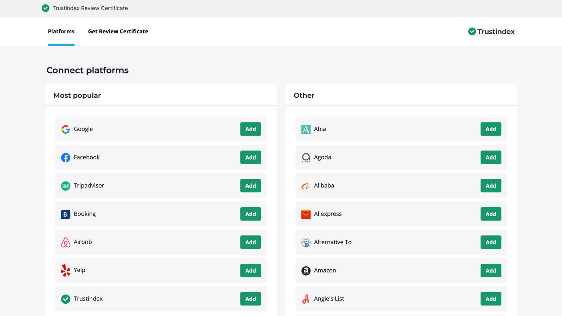Open the Get Review Certificate tab
Image resolution: width=562 pixels, height=316 pixels.
coord(118,31)
